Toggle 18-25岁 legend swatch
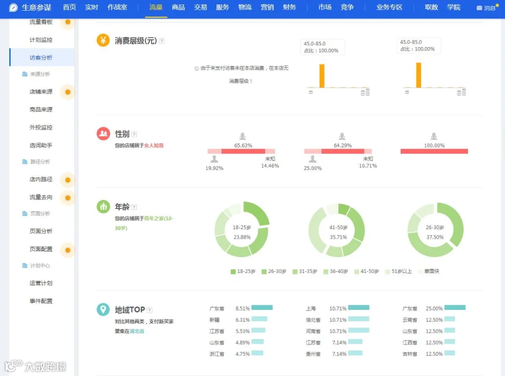The width and height of the screenshot is (505, 376). pos(233,272)
